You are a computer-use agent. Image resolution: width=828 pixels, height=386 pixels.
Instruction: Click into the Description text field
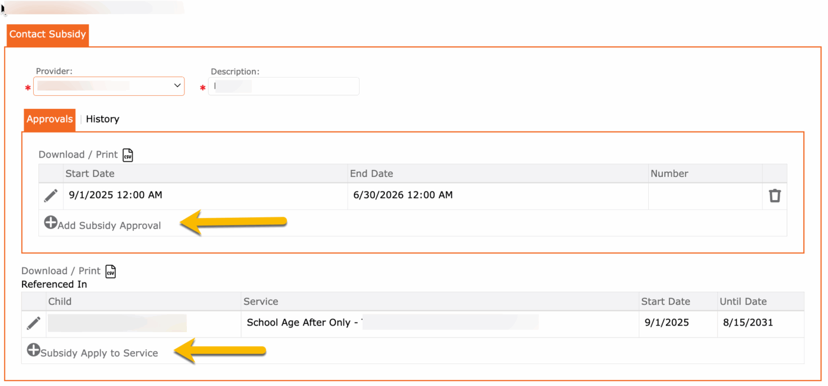click(x=284, y=86)
